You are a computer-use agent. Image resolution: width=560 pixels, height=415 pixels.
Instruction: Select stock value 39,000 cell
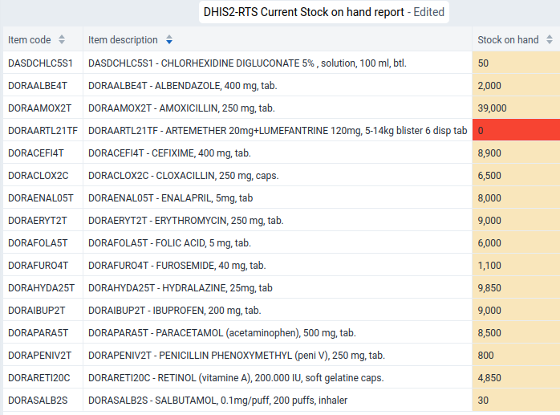pos(516,108)
